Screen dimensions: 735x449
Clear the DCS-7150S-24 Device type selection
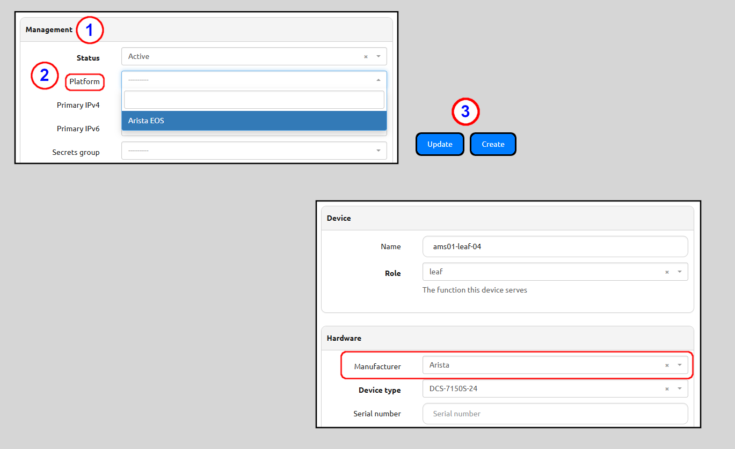coord(666,388)
